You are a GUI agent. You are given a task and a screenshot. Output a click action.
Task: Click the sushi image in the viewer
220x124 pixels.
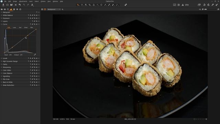pos(130,66)
